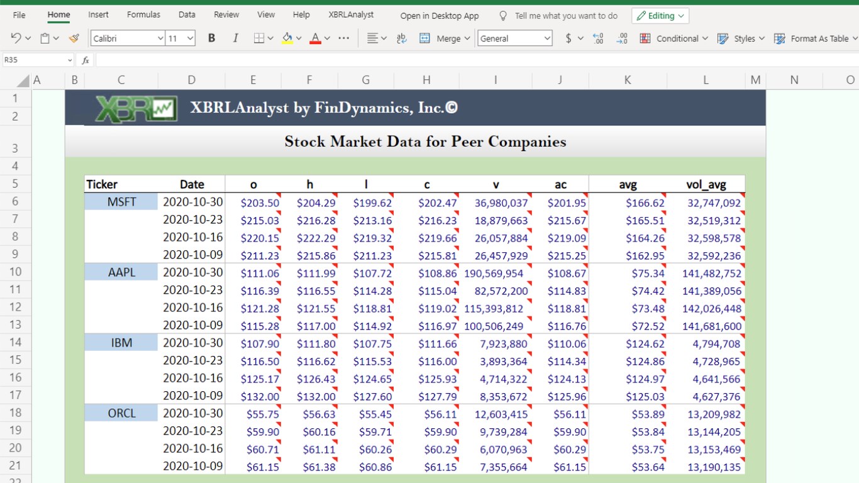Select cell with value $203.50
Screen dimensions: 859x483
253,203
